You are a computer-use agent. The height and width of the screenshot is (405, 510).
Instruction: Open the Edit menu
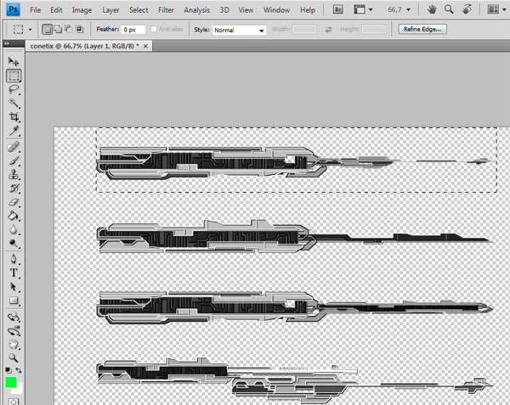click(56, 10)
